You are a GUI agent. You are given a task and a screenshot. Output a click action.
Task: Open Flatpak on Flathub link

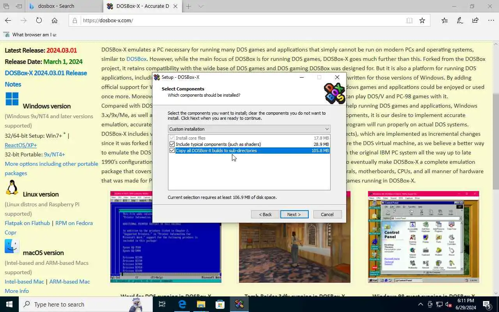click(27, 223)
